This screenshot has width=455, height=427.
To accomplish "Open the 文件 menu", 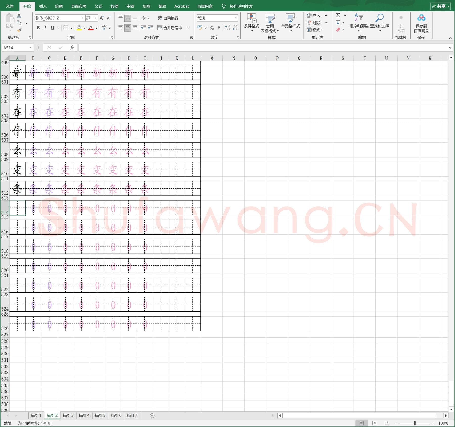I will (x=9, y=6).
